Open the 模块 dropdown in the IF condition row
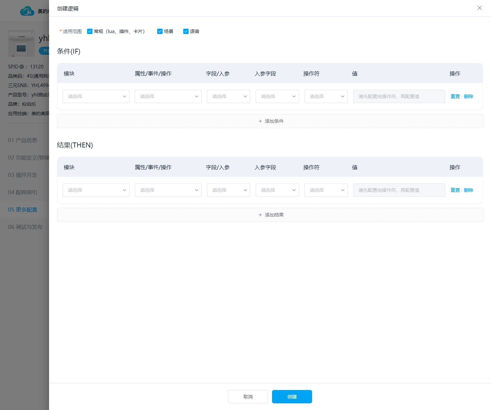The width and height of the screenshot is (491, 410). point(96,96)
